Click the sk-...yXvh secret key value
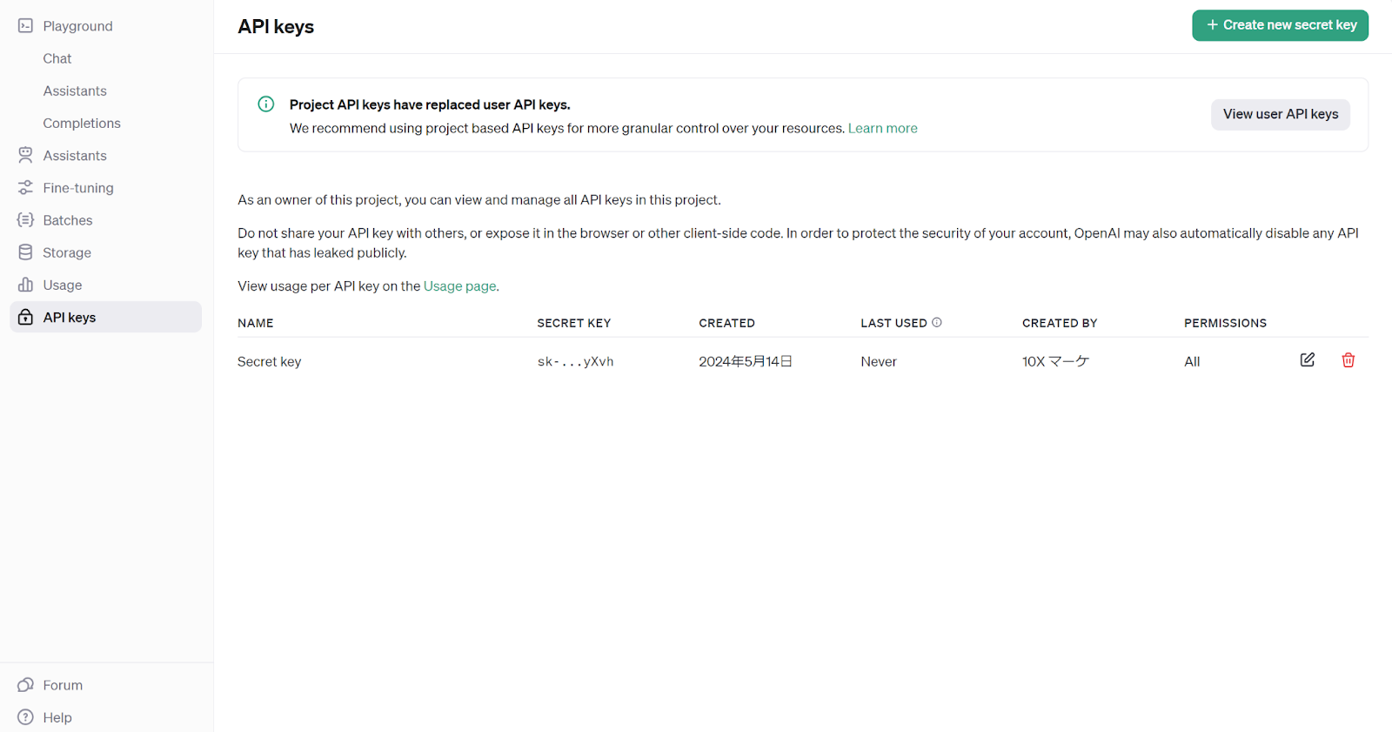 coord(575,362)
